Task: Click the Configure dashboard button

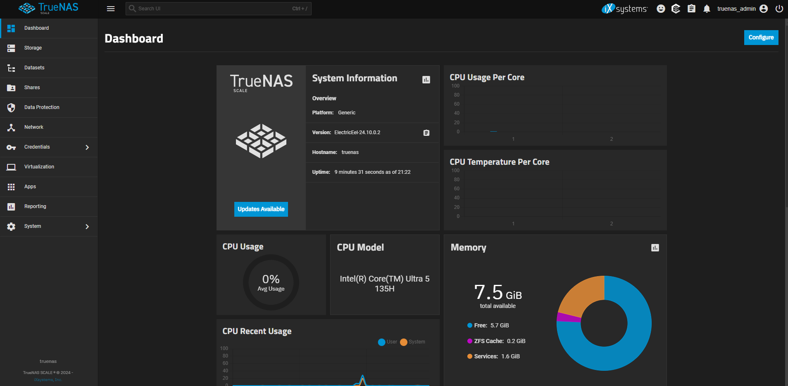Action: pos(761,38)
